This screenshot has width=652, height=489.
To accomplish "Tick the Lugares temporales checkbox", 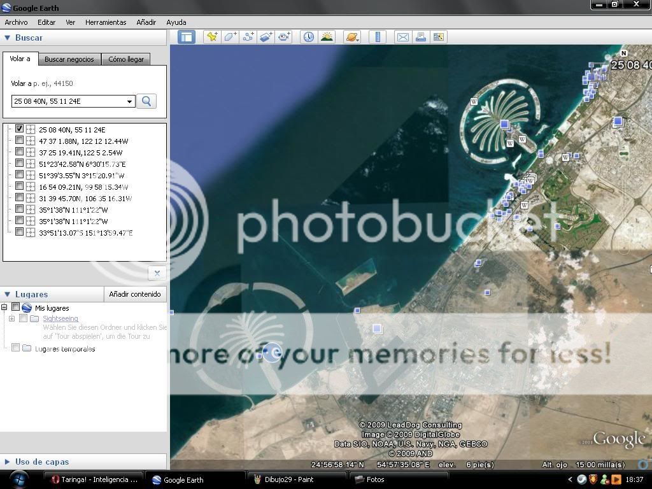I will pyautogui.click(x=16, y=347).
